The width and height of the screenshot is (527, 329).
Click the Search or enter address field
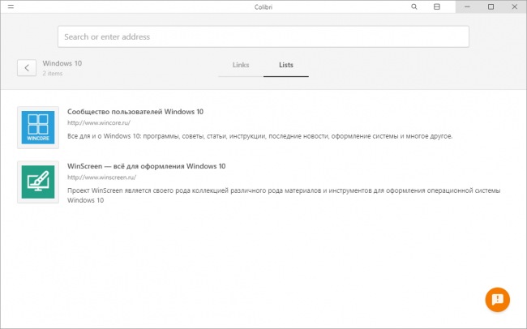(263, 36)
